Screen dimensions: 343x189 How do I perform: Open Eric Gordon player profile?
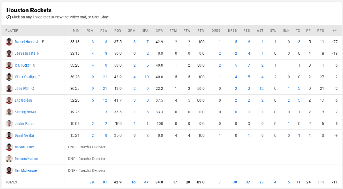23,100
